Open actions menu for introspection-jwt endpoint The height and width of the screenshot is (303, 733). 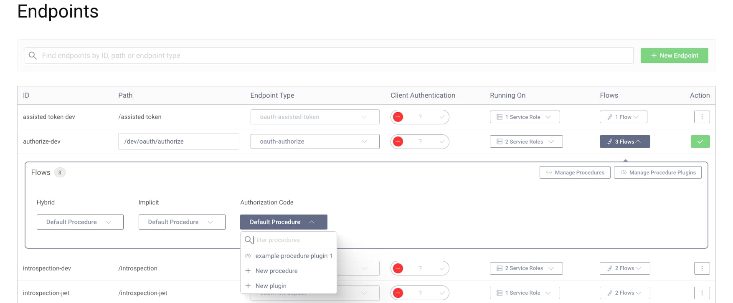coord(702,293)
